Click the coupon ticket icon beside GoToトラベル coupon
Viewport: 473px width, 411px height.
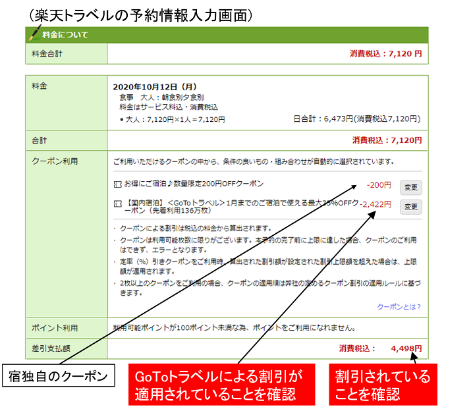(117, 204)
